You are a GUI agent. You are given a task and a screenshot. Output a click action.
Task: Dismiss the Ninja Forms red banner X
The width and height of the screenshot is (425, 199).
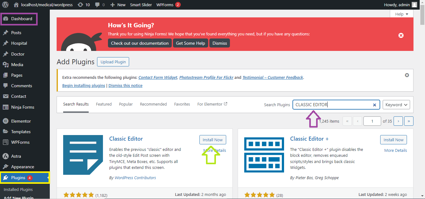(401, 35)
